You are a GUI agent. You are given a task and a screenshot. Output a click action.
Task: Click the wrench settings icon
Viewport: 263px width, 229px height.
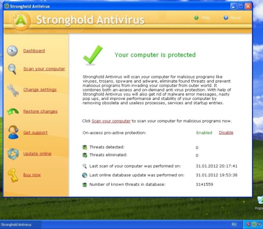tap(13, 90)
